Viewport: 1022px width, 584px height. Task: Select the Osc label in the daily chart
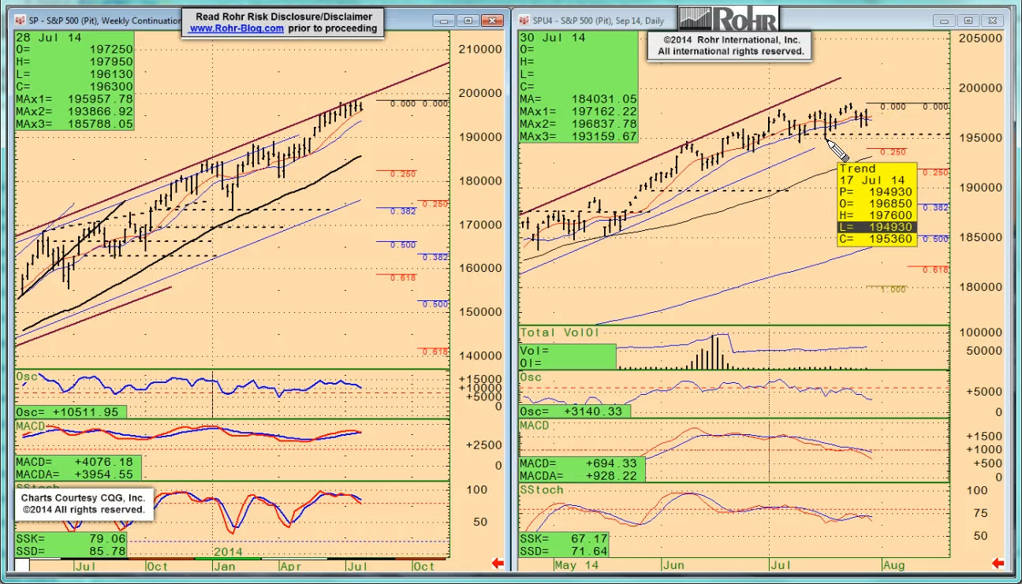pos(532,378)
